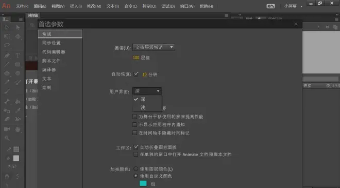340x188 pixels.
Task: Collapse the 用户界面 dropdown
Action: (147, 91)
